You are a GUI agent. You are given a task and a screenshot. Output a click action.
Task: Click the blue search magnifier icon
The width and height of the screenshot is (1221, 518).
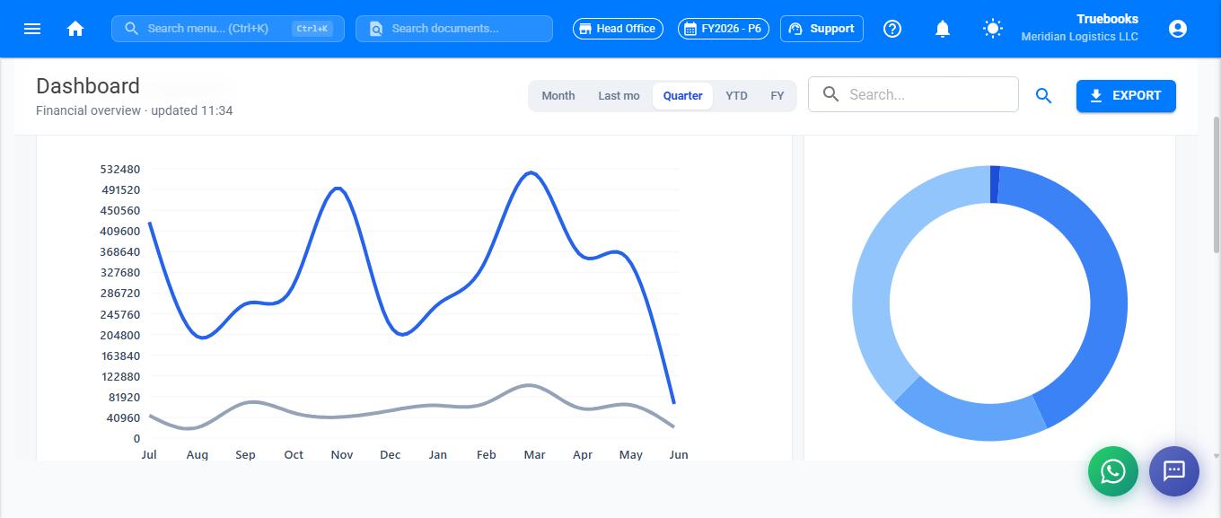point(1043,95)
